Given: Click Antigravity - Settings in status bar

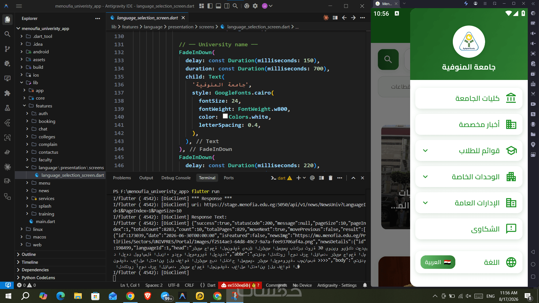Looking at the screenshot, I should pyautogui.click(x=337, y=285).
